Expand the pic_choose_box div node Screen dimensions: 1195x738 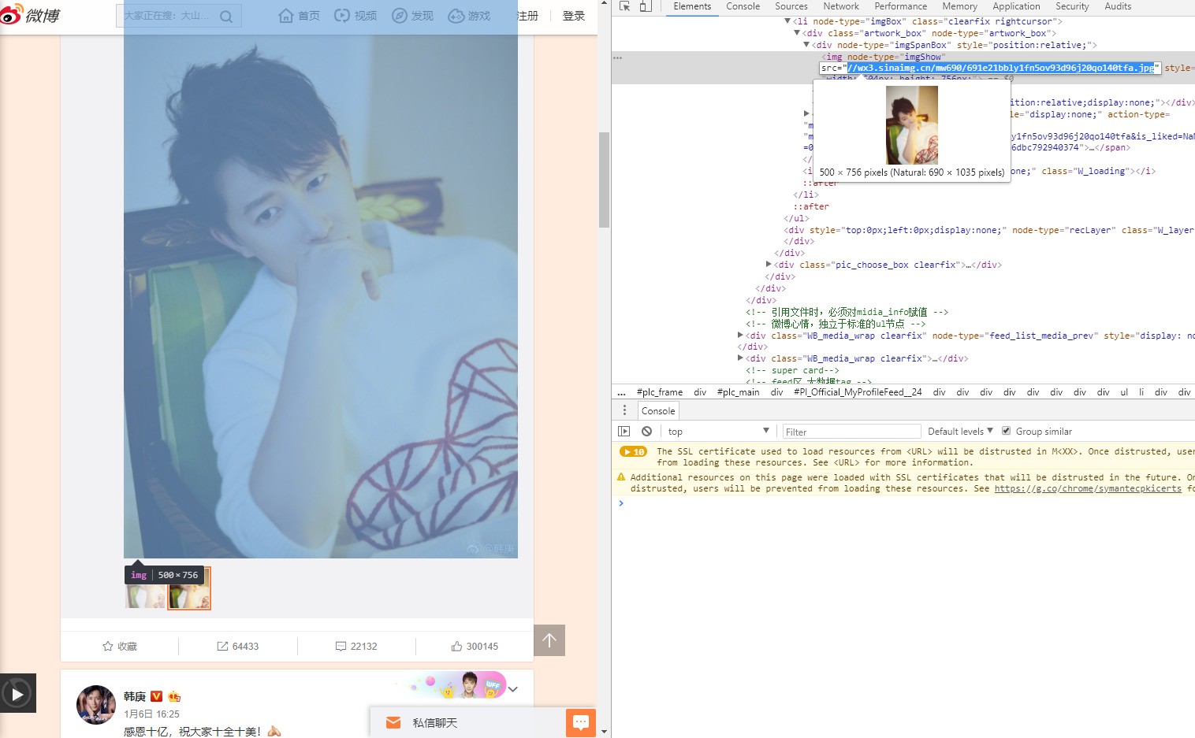click(x=769, y=265)
